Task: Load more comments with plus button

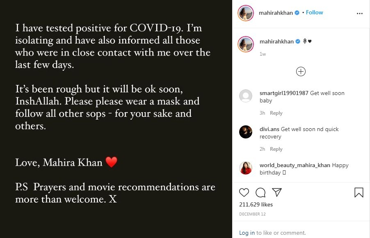Action: 301,72
